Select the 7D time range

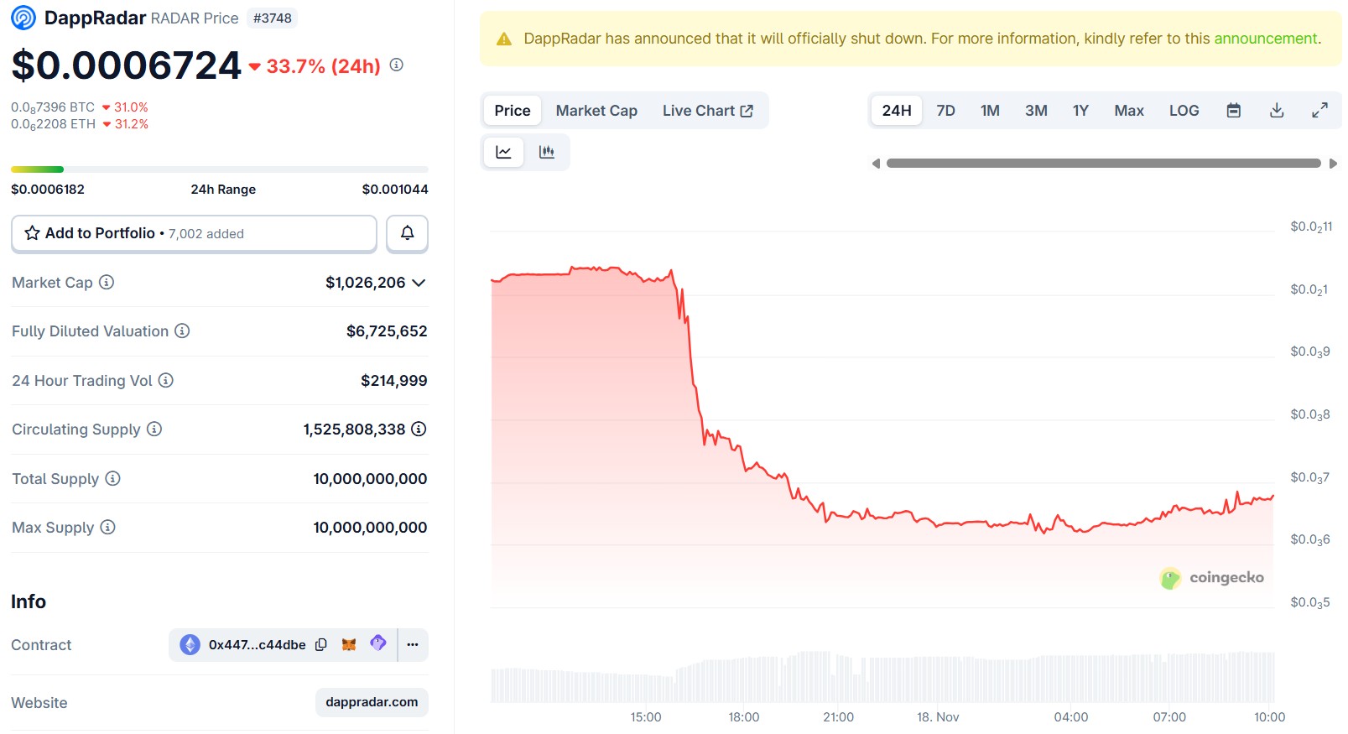945,111
